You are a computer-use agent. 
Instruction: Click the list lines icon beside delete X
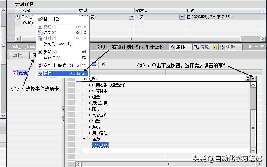click(x=94, y=64)
